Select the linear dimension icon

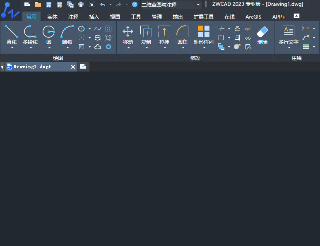306,29
